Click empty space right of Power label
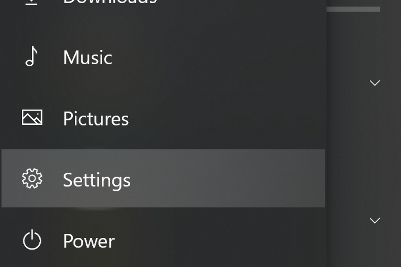 point(209,241)
